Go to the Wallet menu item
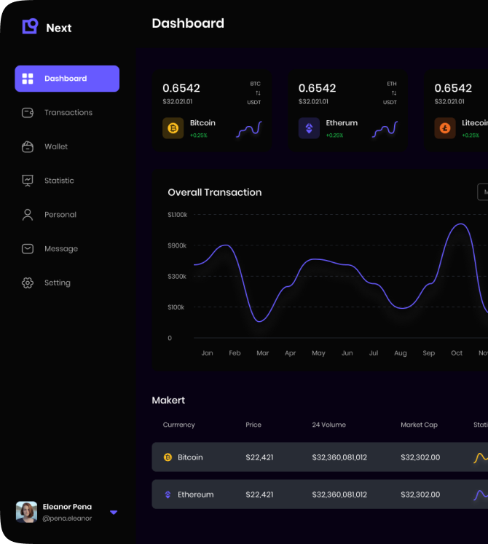The width and height of the screenshot is (488, 544). pyautogui.click(x=56, y=146)
